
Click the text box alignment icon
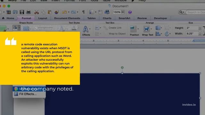point(97,28)
